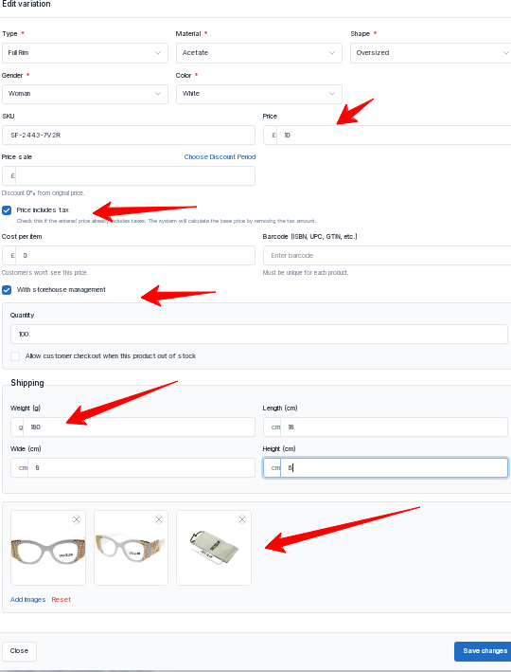Focus the Cost per item field
The image size is (511, 672).
click(135, 255)
